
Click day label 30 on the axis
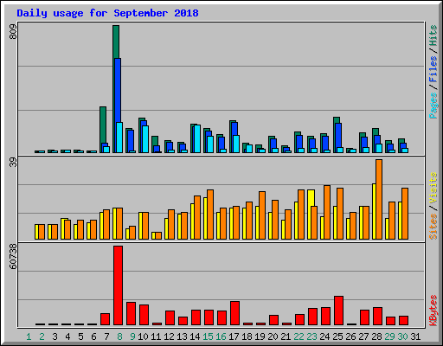[x=402, y=336]
